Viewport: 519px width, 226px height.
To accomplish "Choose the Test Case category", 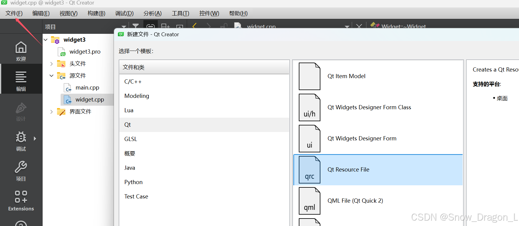I will click(x=204, y=196).
